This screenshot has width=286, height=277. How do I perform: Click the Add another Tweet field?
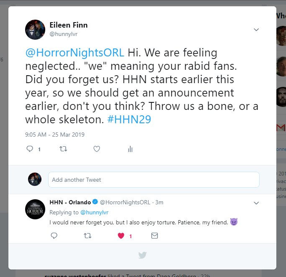pos(154,180)
